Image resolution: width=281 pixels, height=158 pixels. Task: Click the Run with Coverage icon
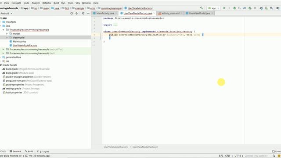239,8
